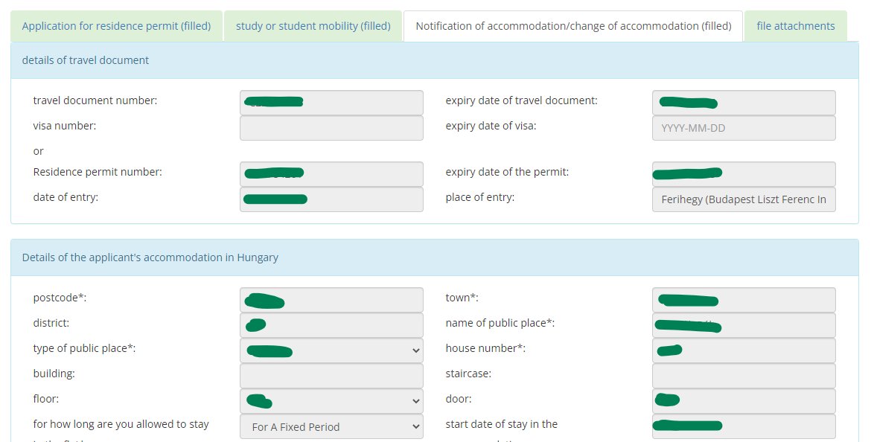Open the For A Fixed Period dropdown
Viewport: 874px width, 442px height.
[x=331, y=427]
